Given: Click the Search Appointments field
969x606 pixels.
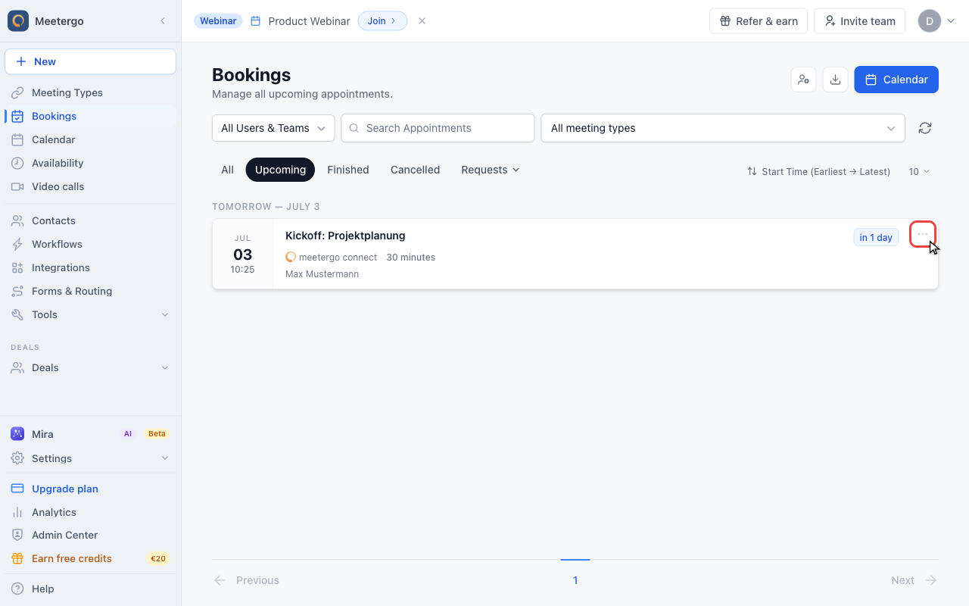Looking at the screenshot, I should click(x=438, y=128).
